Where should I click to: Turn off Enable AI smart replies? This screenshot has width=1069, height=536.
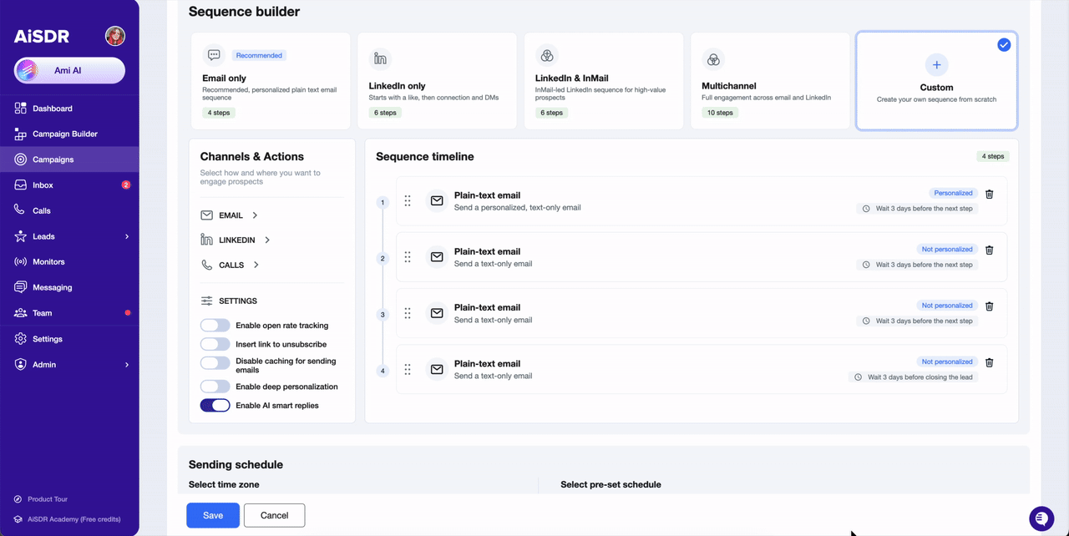(215, 405)
